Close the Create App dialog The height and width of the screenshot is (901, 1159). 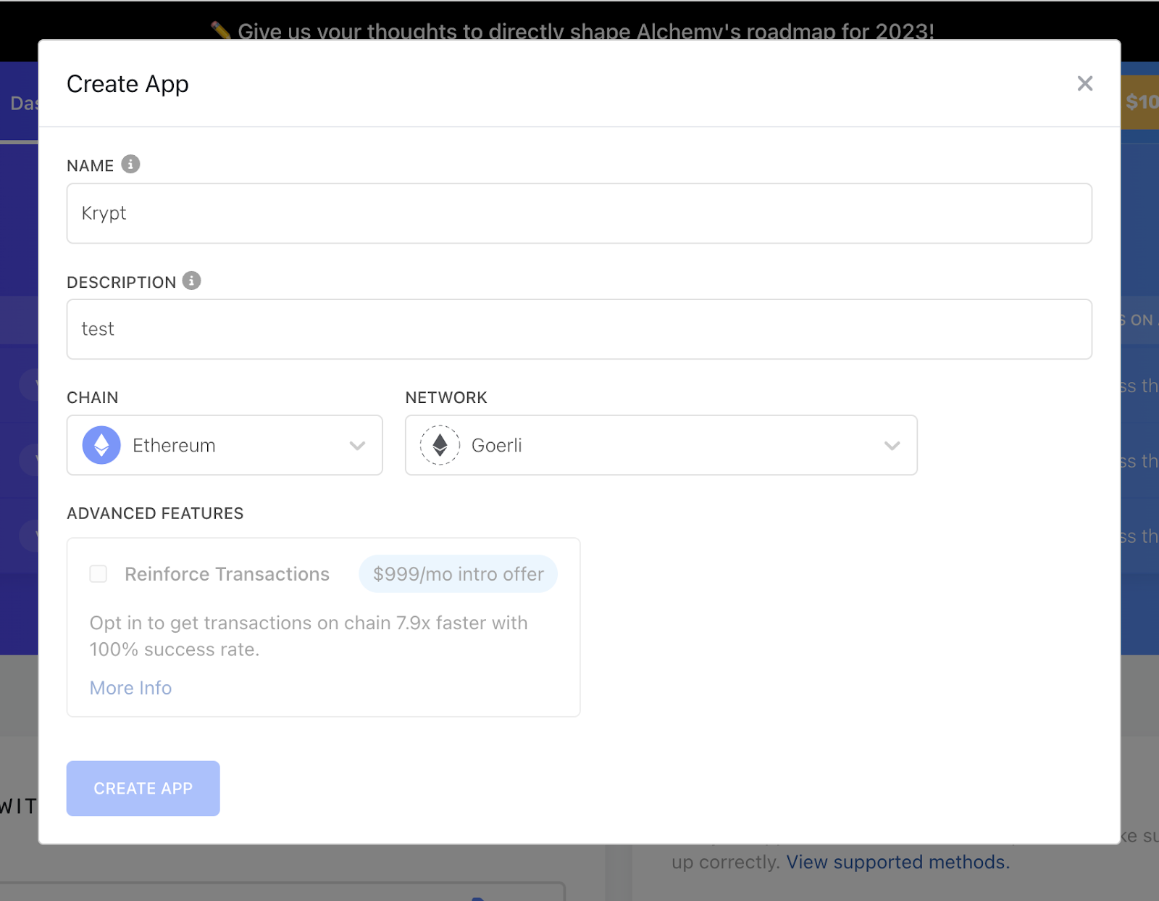coord(1084,83)
